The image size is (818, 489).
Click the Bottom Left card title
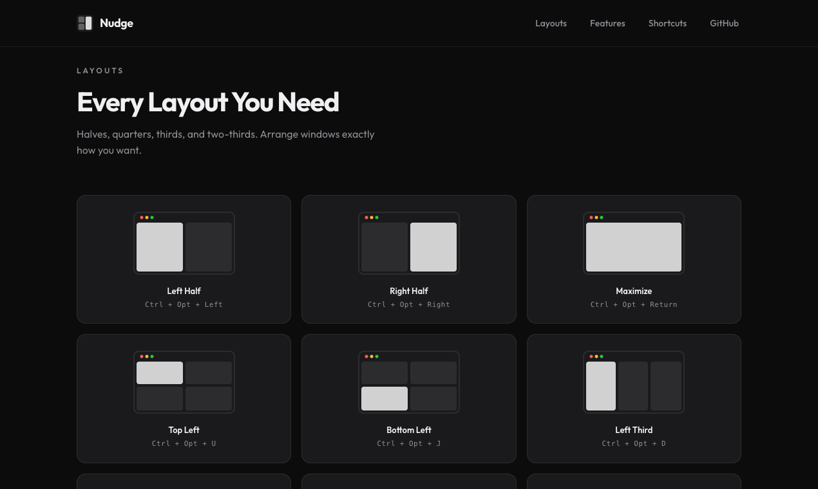click(409, 430)
